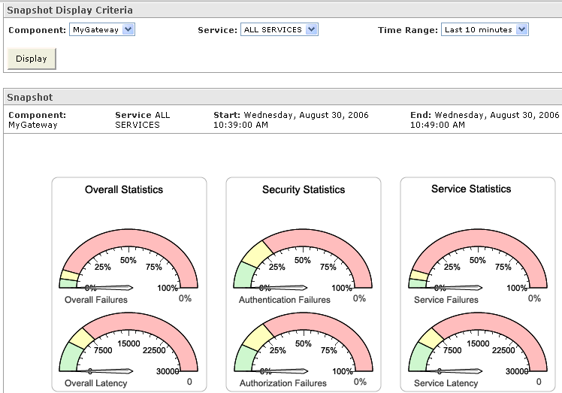Click the Service Latency label

(x=446, y=383)
